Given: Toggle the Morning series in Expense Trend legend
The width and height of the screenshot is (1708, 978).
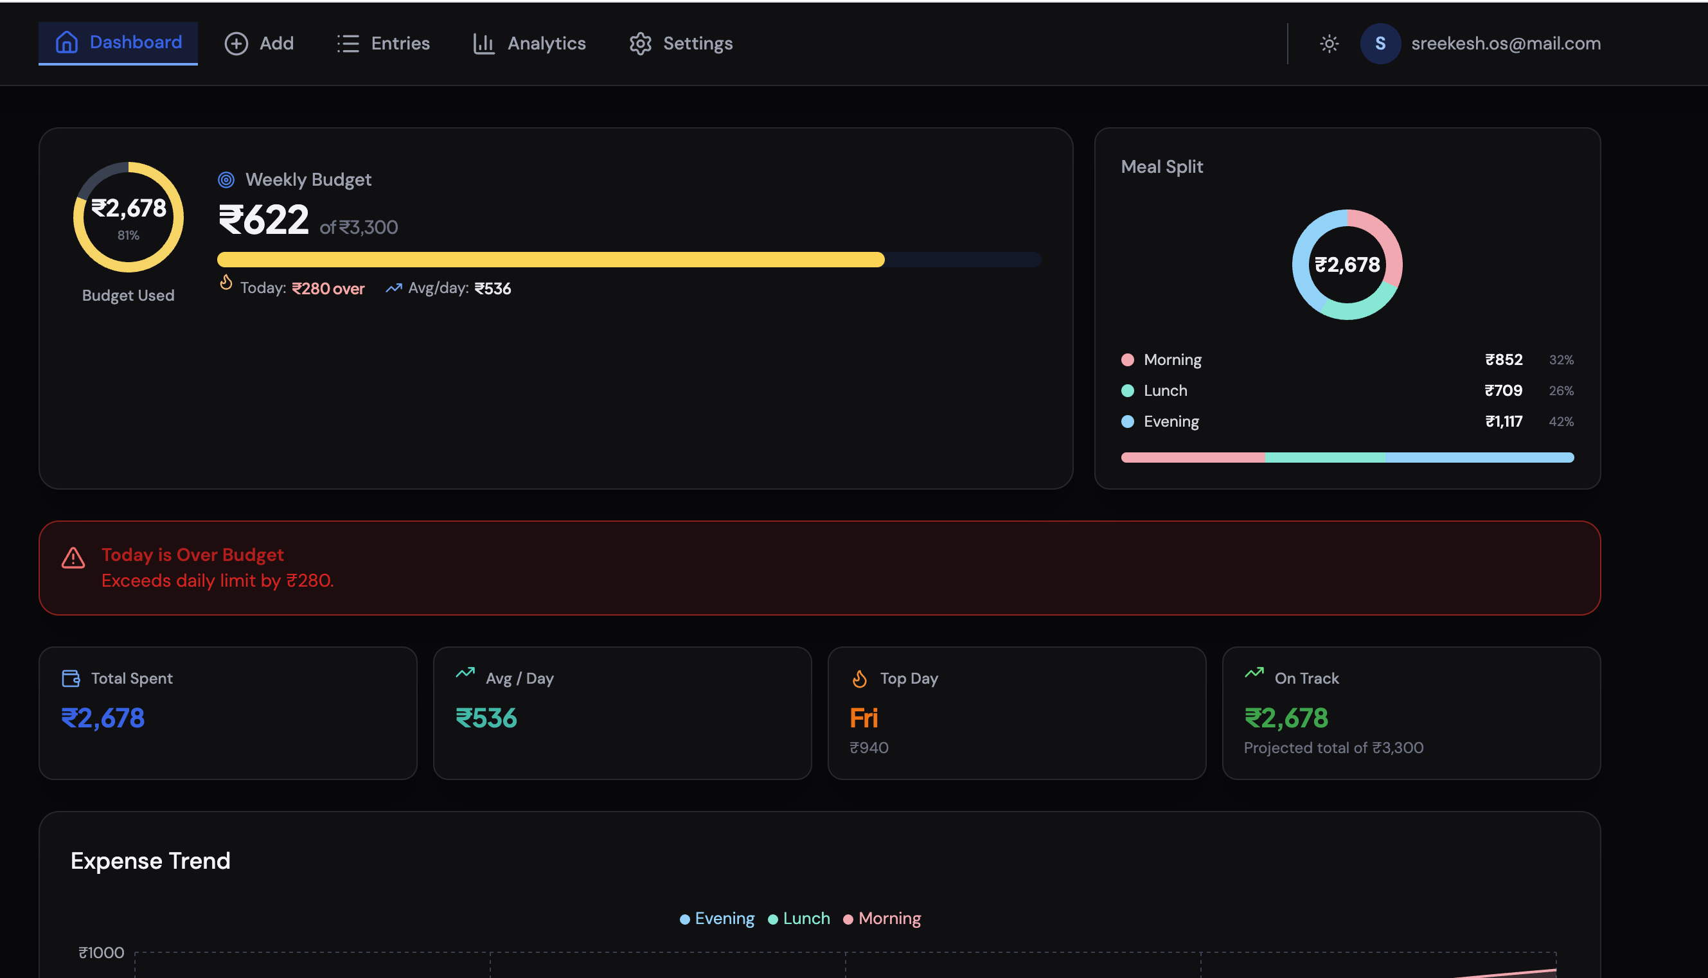Looking at the screenshot, I should [x=882, y=918].
